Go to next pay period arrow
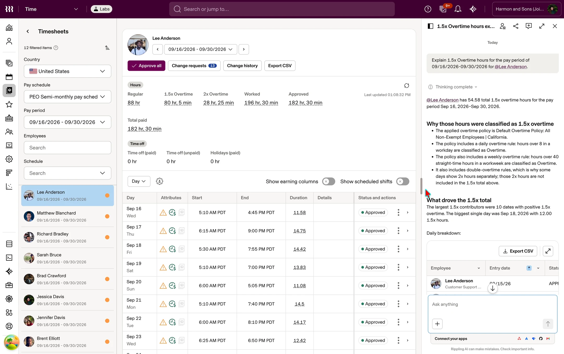The width and height of the screenshot is (564, 354). [x=244, y=49]
